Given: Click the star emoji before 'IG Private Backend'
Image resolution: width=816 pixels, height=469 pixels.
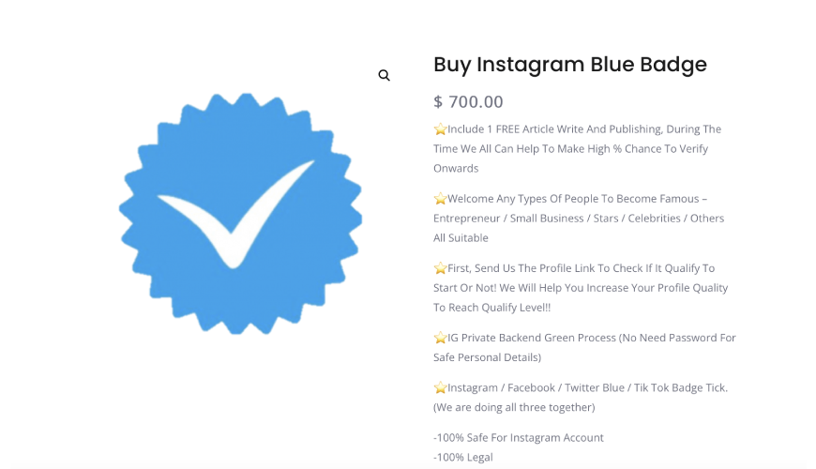Looking at the screenshot, I should click(x=440, y=338).
